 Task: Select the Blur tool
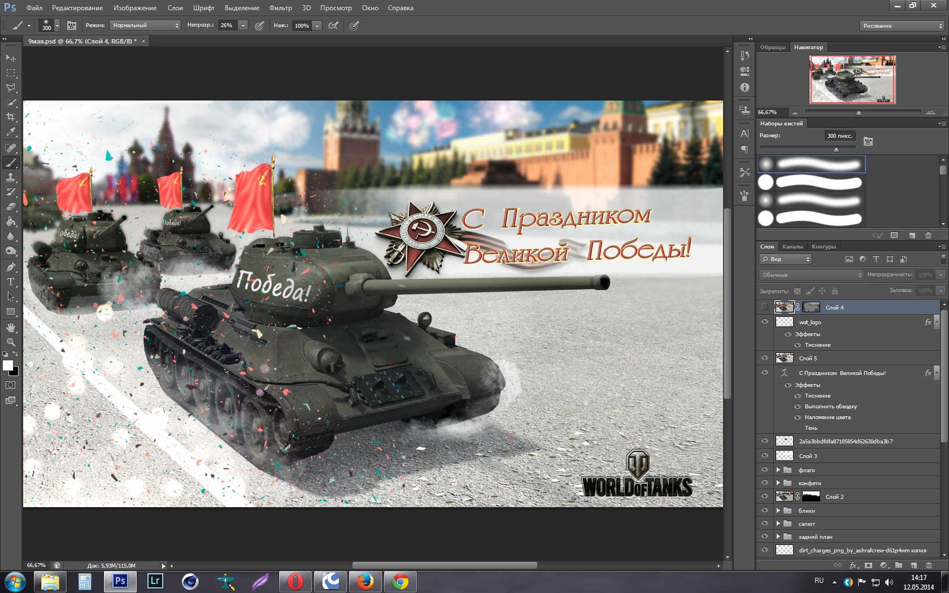pos(11,236)
